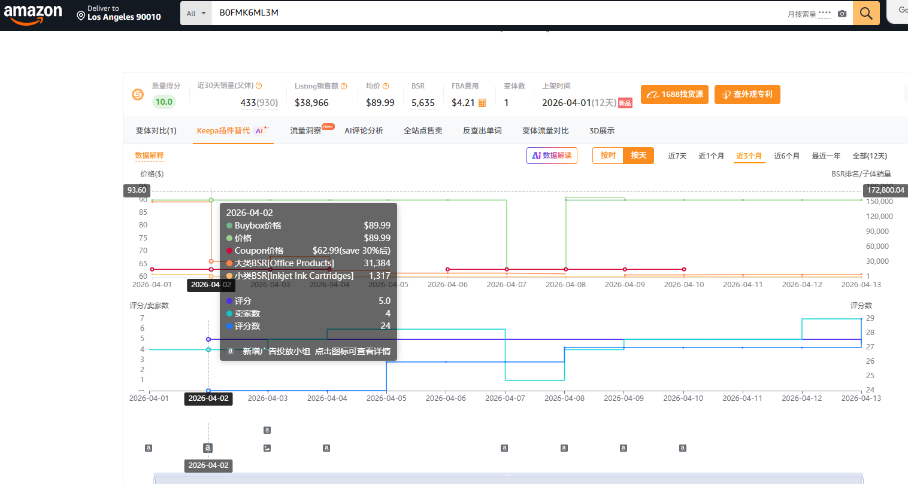Click help icon next to Listing销售额

344,86
